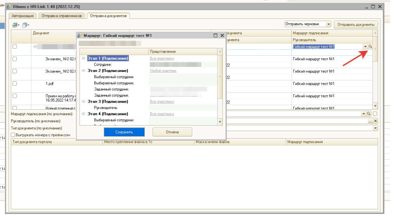Open default Тип документа dropdown arrow
The height and width of the screenshot is (216, 393).
pos(375,128)
